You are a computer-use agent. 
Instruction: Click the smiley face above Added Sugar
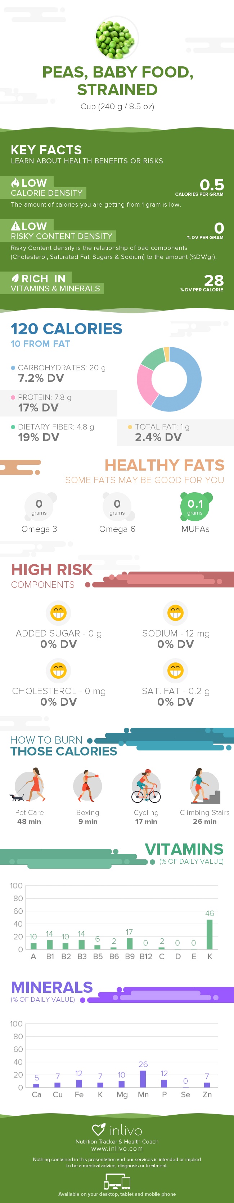(x=58, y=612)
